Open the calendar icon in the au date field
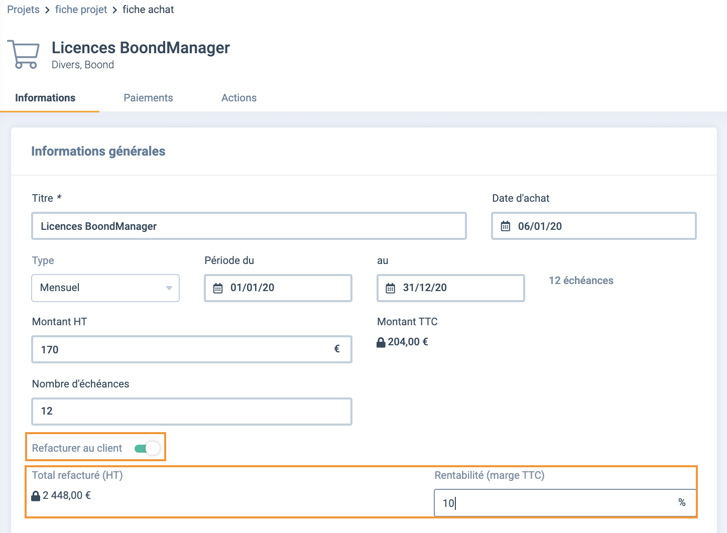This screenshot has height=533, width=727. (x=391, y=288)
